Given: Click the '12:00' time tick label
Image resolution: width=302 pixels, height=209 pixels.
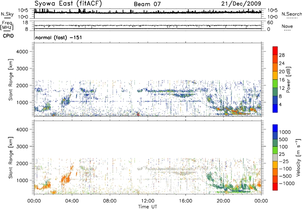Looking at the screenshot, I should [148, 201].
